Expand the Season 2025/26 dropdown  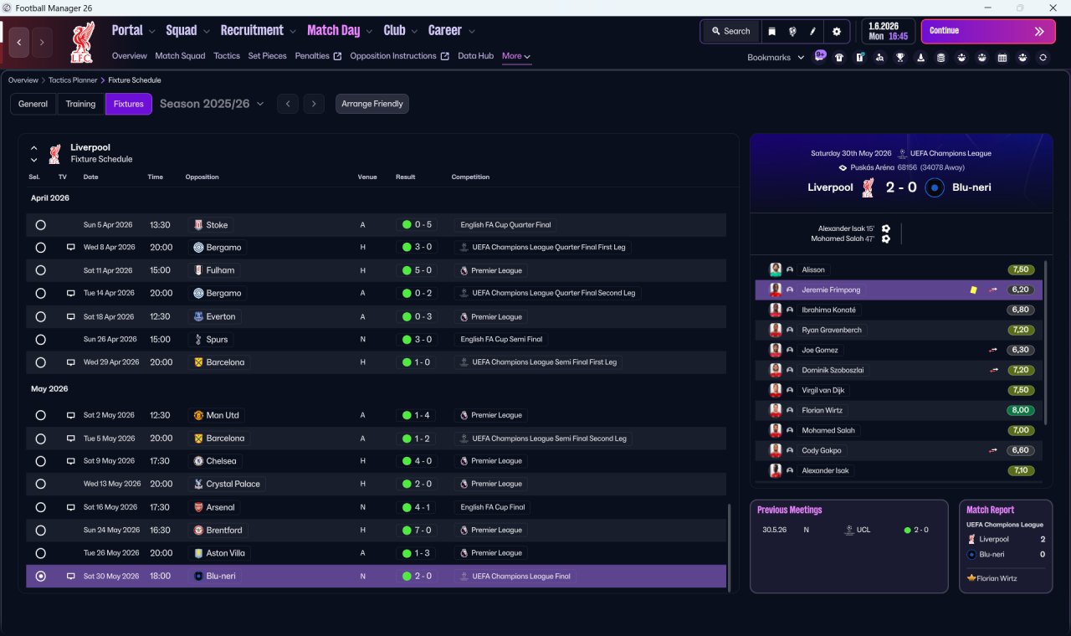212,104
